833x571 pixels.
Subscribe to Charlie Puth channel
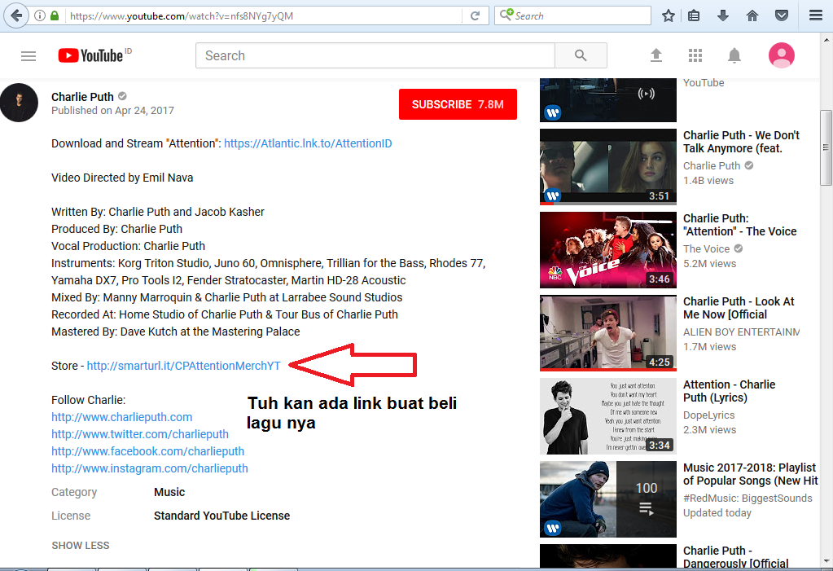(458, 104)
